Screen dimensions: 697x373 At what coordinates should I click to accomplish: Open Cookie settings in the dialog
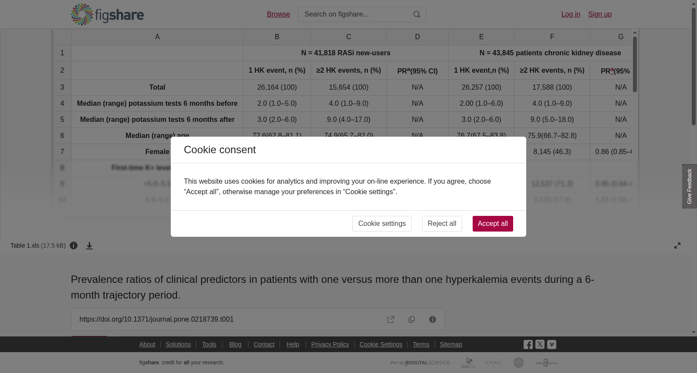pyautogui.click(x=382, y=224)
